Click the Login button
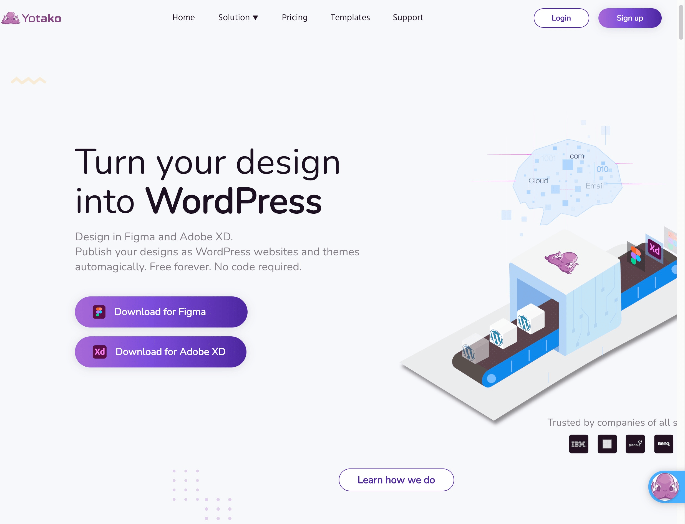This screenshot has height=524, width=685. coord(561,17)
